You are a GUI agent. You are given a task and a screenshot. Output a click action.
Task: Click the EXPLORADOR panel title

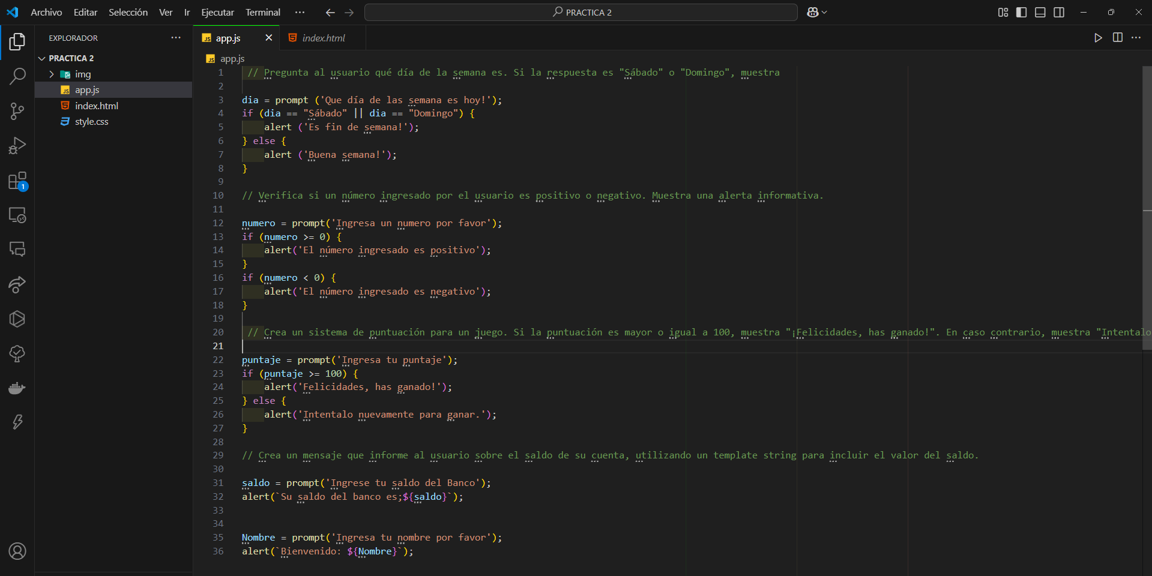73,38
